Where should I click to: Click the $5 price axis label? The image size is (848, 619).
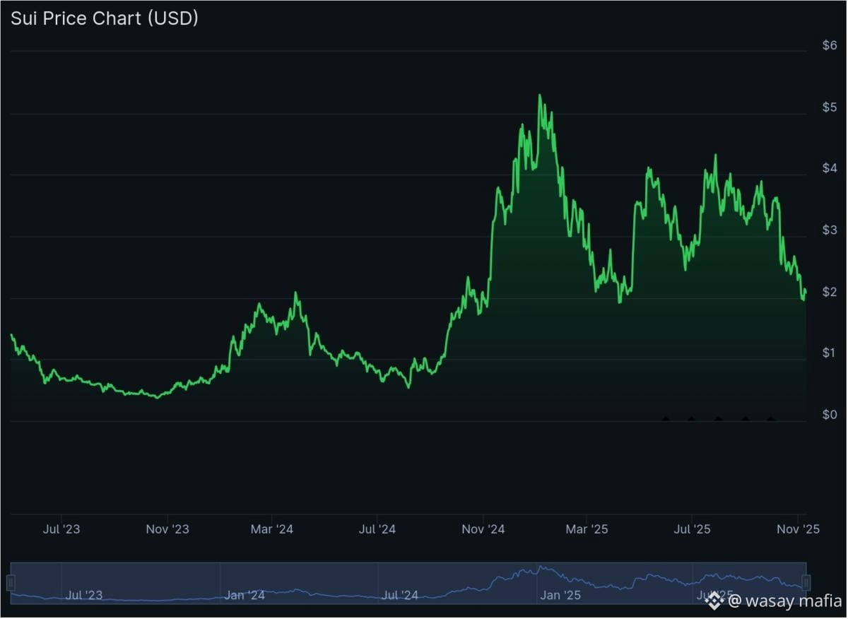(x=830, y=107)
